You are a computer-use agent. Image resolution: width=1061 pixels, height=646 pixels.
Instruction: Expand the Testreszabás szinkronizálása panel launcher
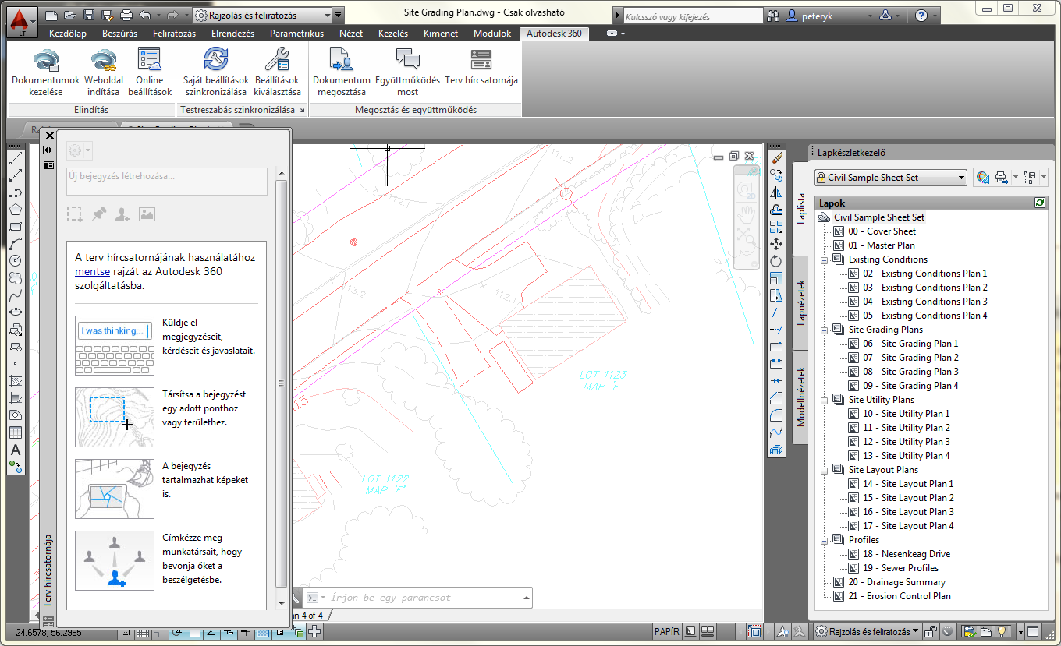pos(301,111)
